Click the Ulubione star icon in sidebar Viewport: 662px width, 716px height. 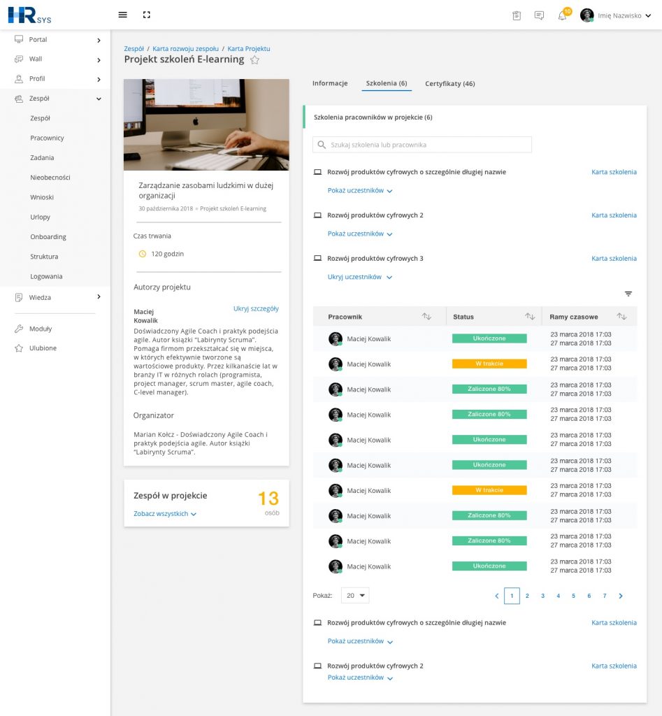[x=19, y=348]
